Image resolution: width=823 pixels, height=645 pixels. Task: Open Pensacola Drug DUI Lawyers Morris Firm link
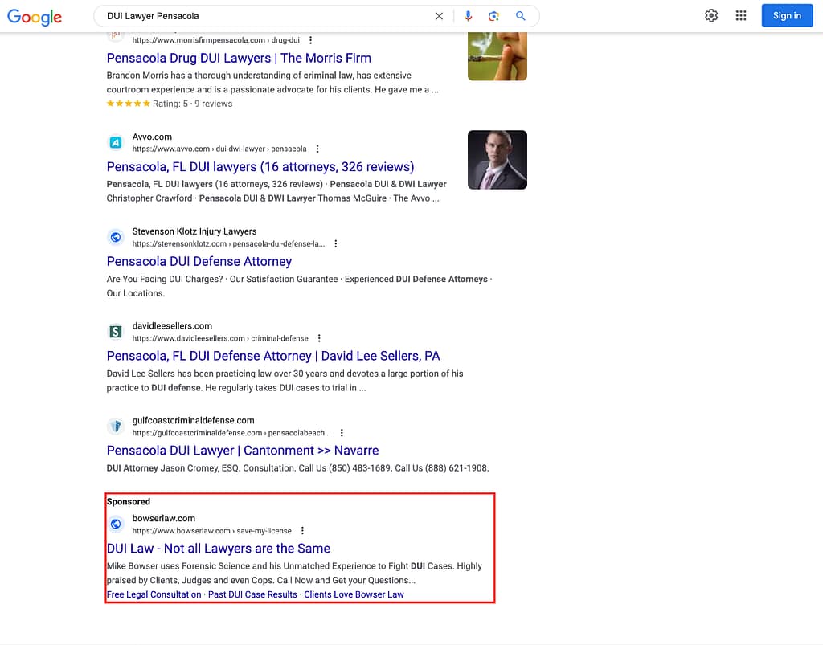239,58
